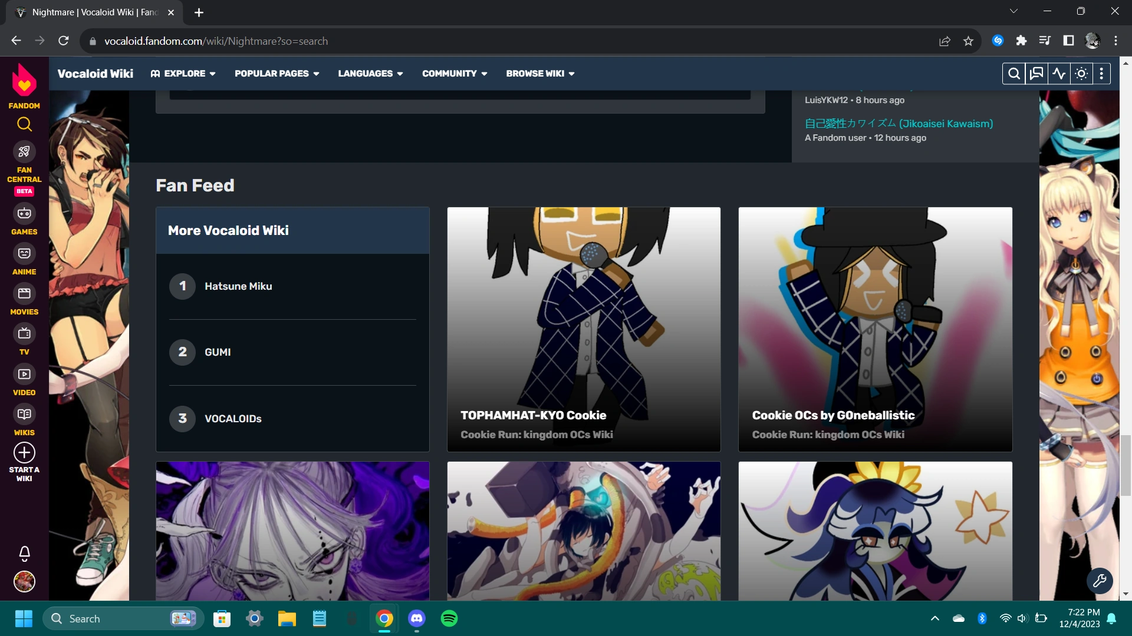1132x636 pixels.
Task: Click the Anime sidebar icon
Action: coord(24,253)
